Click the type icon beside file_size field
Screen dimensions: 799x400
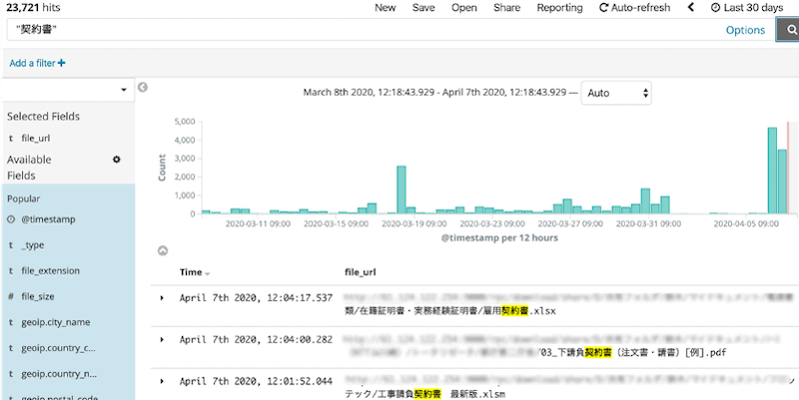coord(11,296)
